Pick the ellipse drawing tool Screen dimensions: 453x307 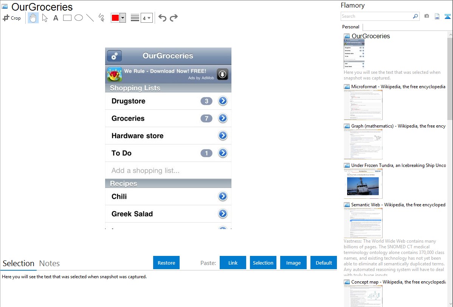(x=79, y=18)
